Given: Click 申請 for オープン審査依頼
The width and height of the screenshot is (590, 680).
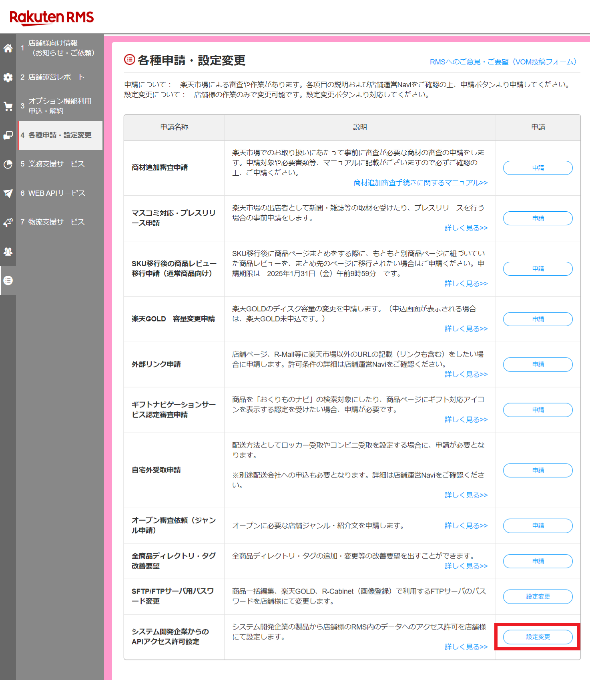Looking at the screenshot, I should [538, 526].
